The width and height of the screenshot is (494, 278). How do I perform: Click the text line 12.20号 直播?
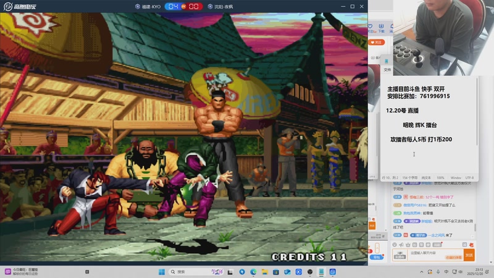403,111
